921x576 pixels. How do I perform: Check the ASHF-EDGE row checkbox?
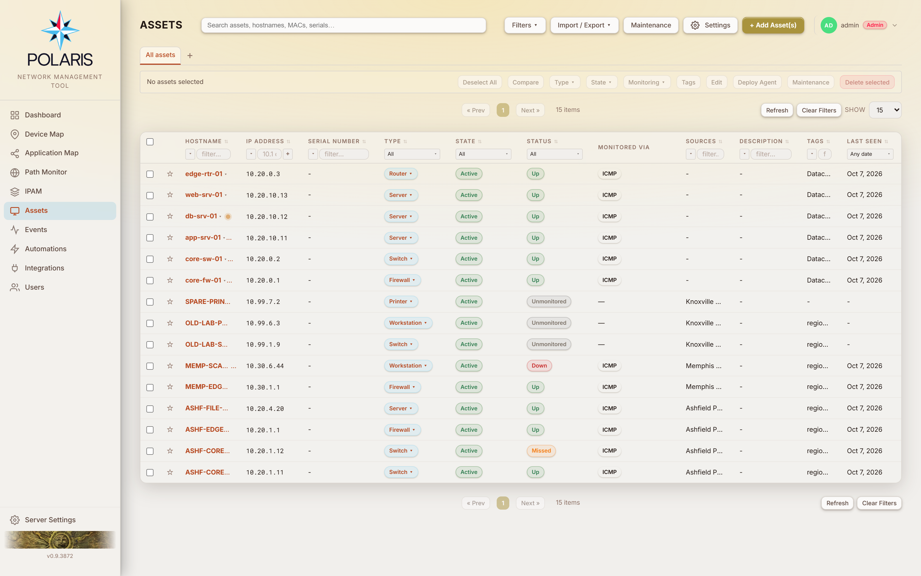pos(150,430)
